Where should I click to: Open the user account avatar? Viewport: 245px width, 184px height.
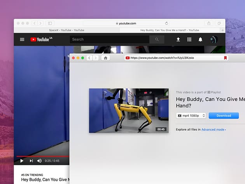pos(213,39)
